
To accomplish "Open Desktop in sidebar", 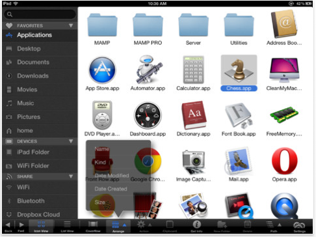I will point(40,49).
